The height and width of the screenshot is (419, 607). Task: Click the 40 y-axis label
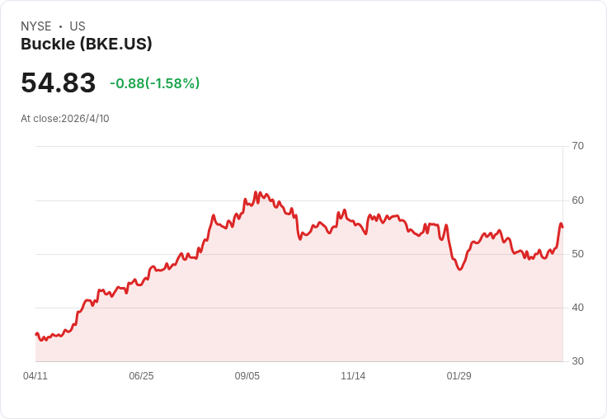pos(577,308)
